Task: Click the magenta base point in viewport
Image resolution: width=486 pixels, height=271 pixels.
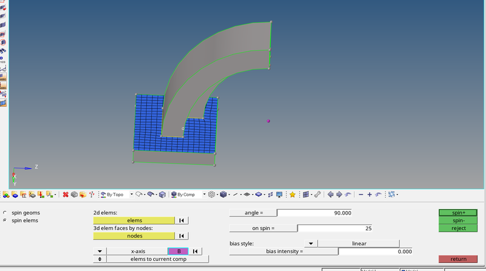Action: click(x=269, y=121)
